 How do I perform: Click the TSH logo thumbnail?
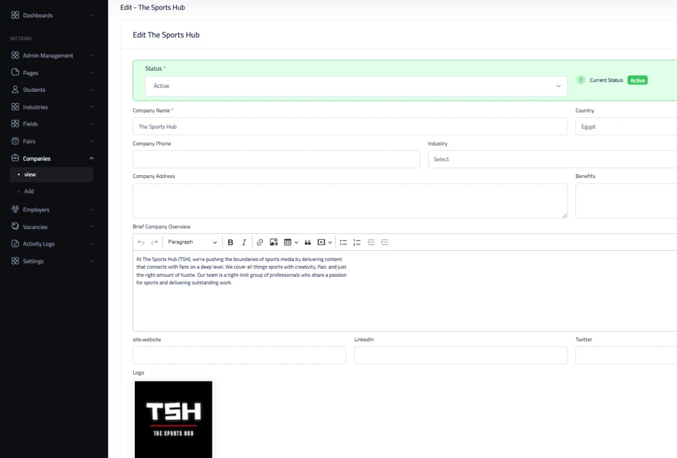173,419
